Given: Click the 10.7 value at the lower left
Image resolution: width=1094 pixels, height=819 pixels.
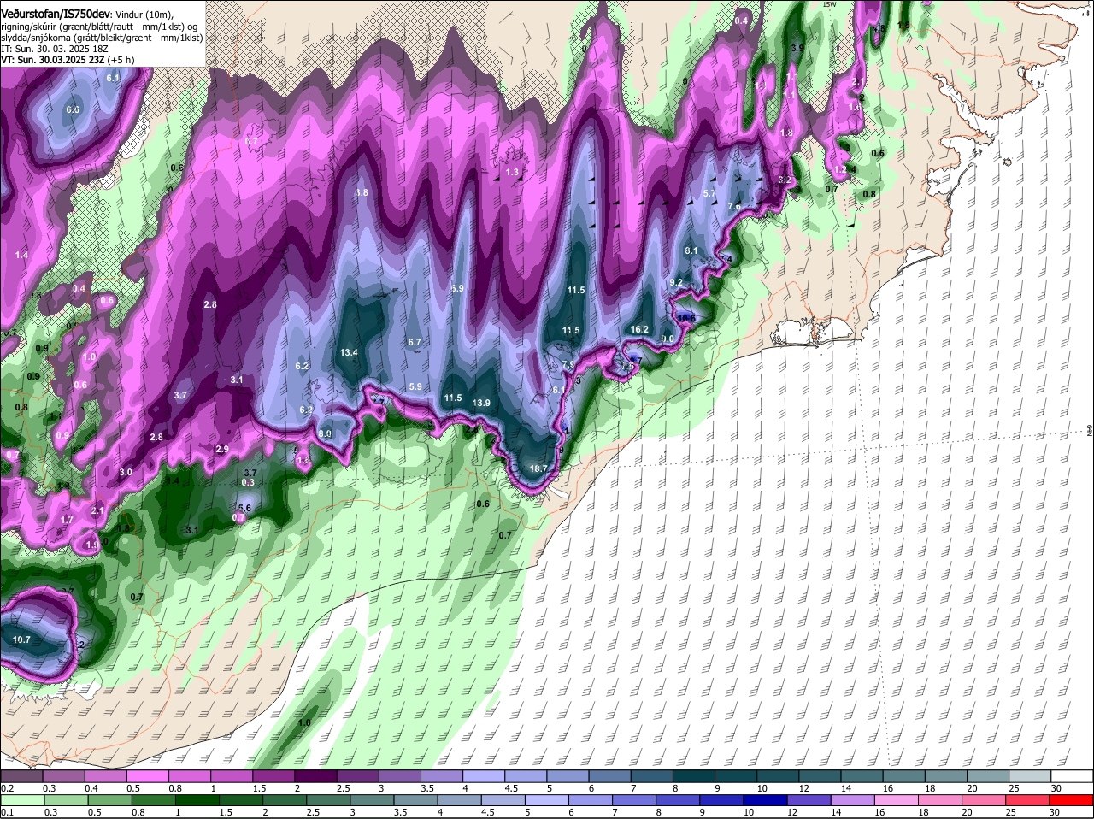Looking at the screenshot, I should point(22,639).
